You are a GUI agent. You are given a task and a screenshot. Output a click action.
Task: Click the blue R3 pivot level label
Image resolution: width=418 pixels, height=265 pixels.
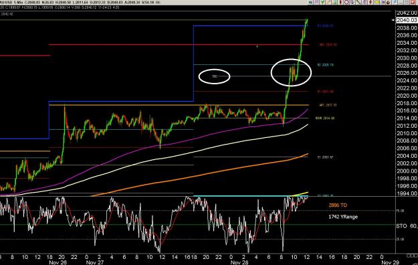coord(325,26)
